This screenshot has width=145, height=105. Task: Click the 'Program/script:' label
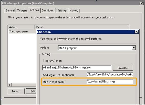pyautogui.click(x=52, y=61)
